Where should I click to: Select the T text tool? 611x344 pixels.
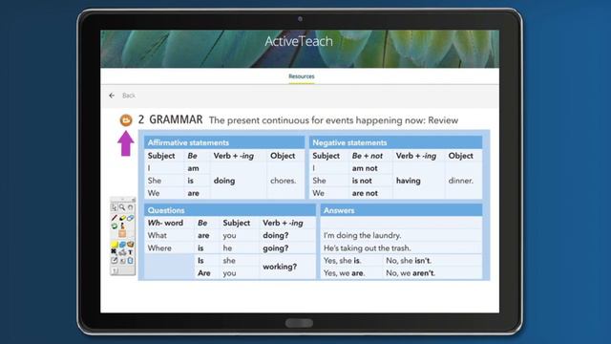(131, 252)
